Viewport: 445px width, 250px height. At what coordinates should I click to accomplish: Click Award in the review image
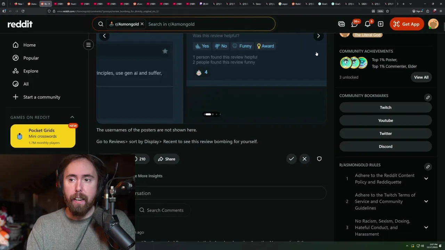click(x=266, y=46)
